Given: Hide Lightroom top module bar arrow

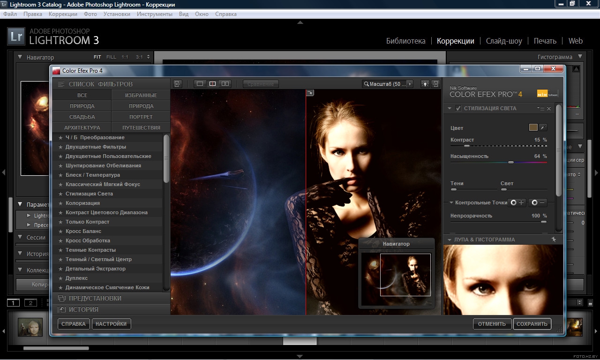Looking at the screenshot, I should 300,22.
